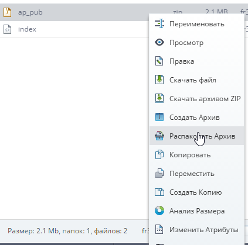
Task: Click the eye icon for Просмотр
Action: [x=159, y=42]
